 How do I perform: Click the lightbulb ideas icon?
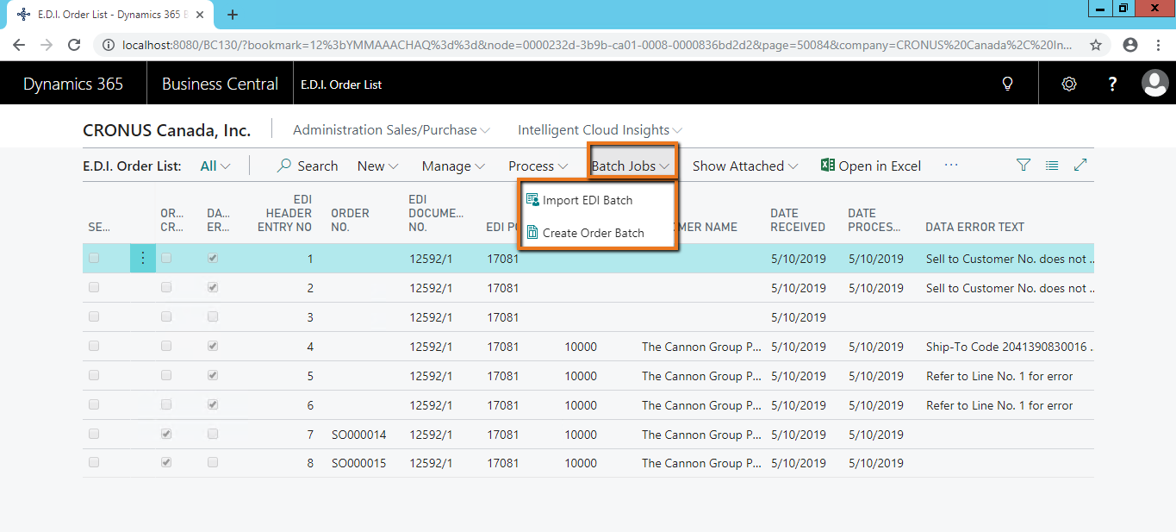click(1006, 84)
